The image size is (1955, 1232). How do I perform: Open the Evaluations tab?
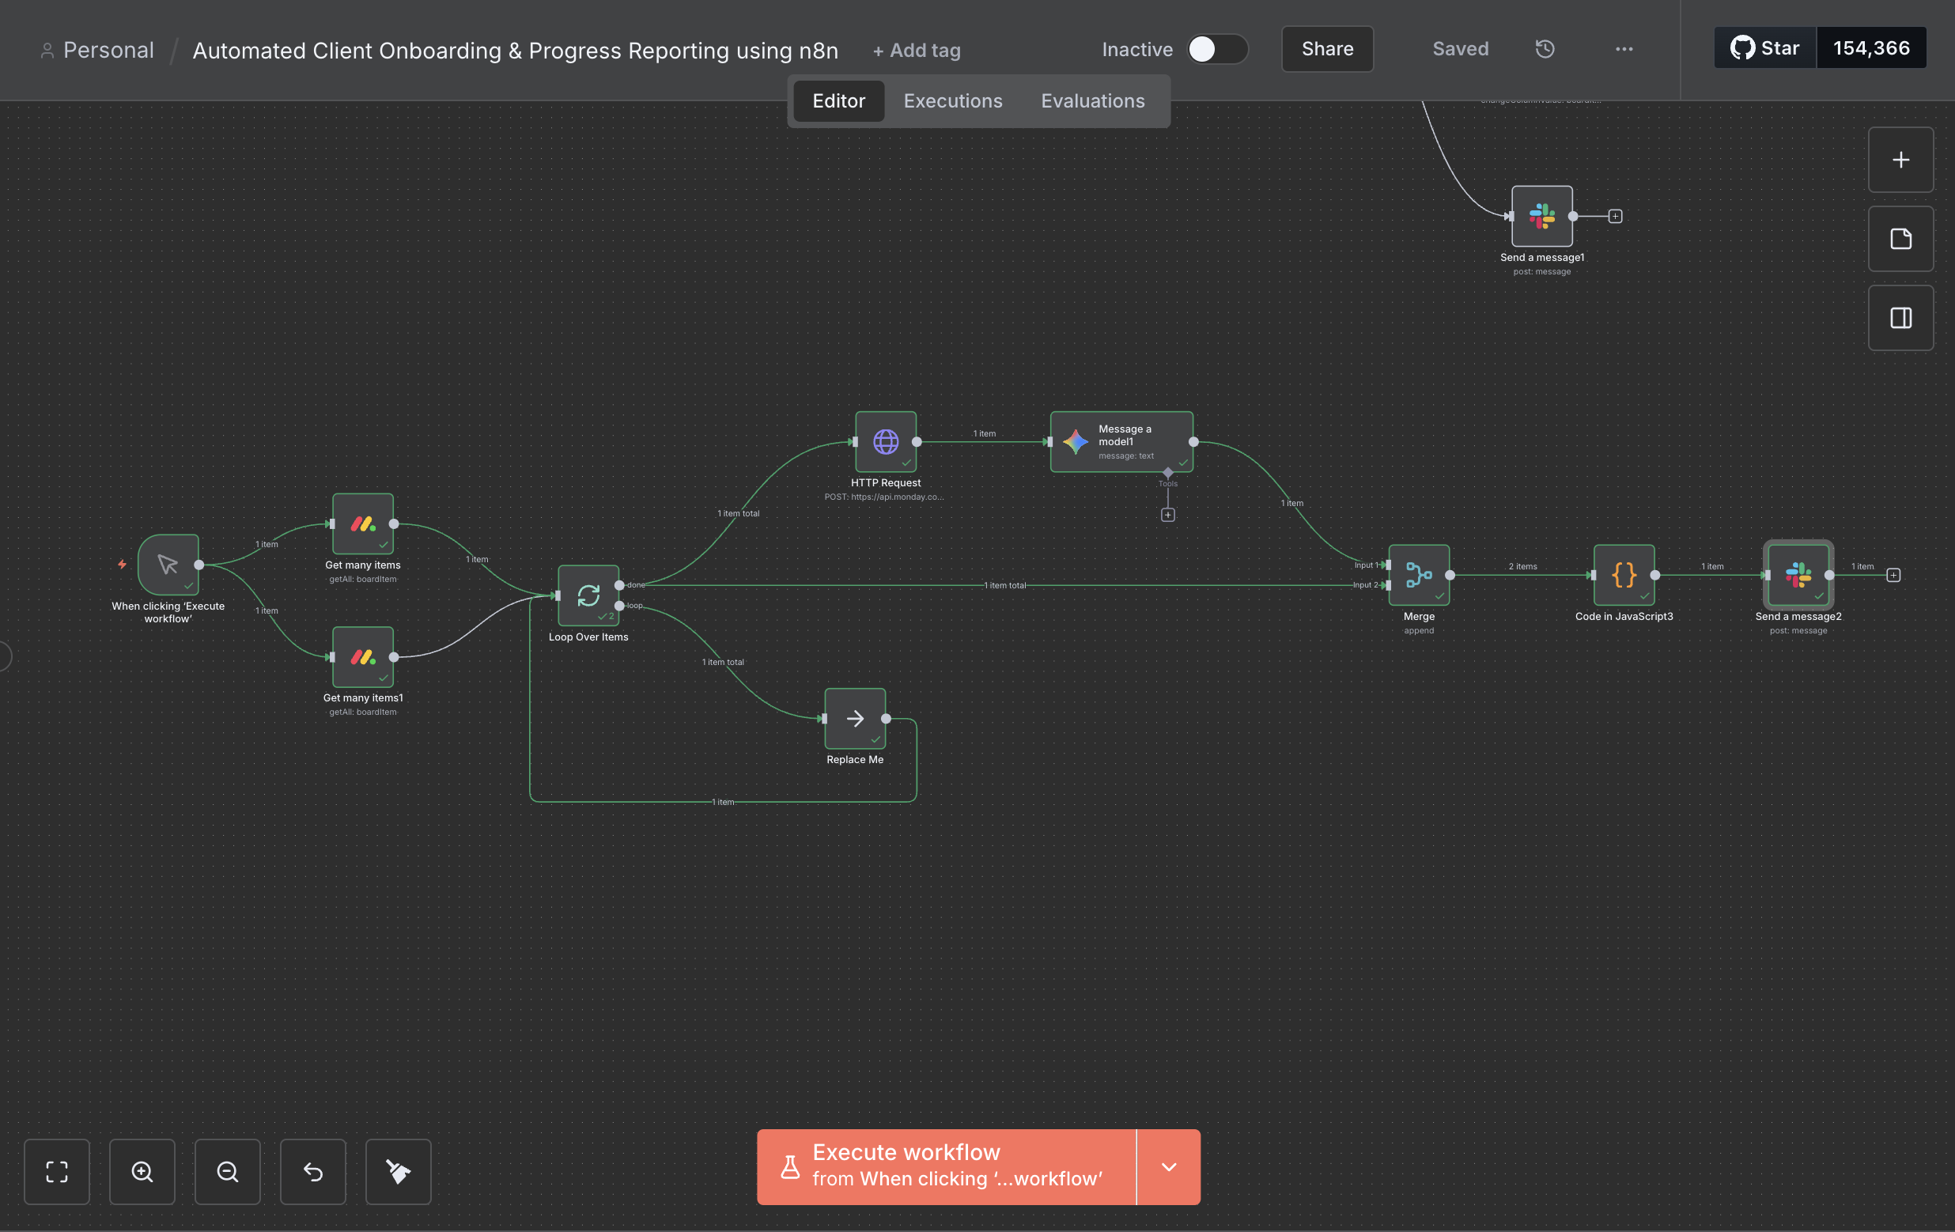point(1092,100)
